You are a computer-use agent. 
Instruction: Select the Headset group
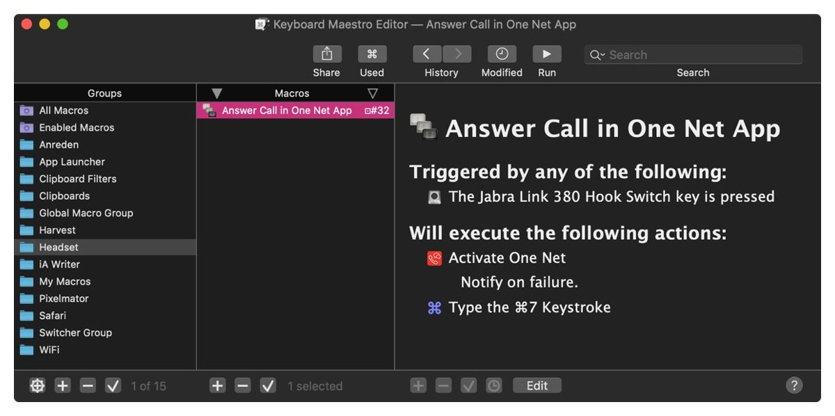(105, 247)
